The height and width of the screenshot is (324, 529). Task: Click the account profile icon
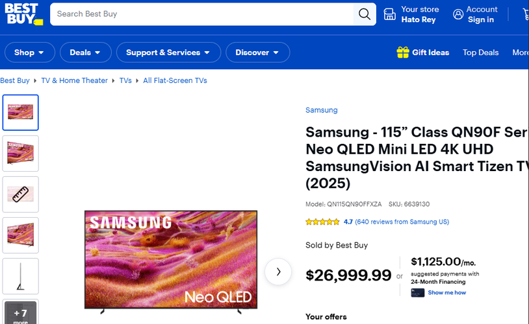pos(458,14)
